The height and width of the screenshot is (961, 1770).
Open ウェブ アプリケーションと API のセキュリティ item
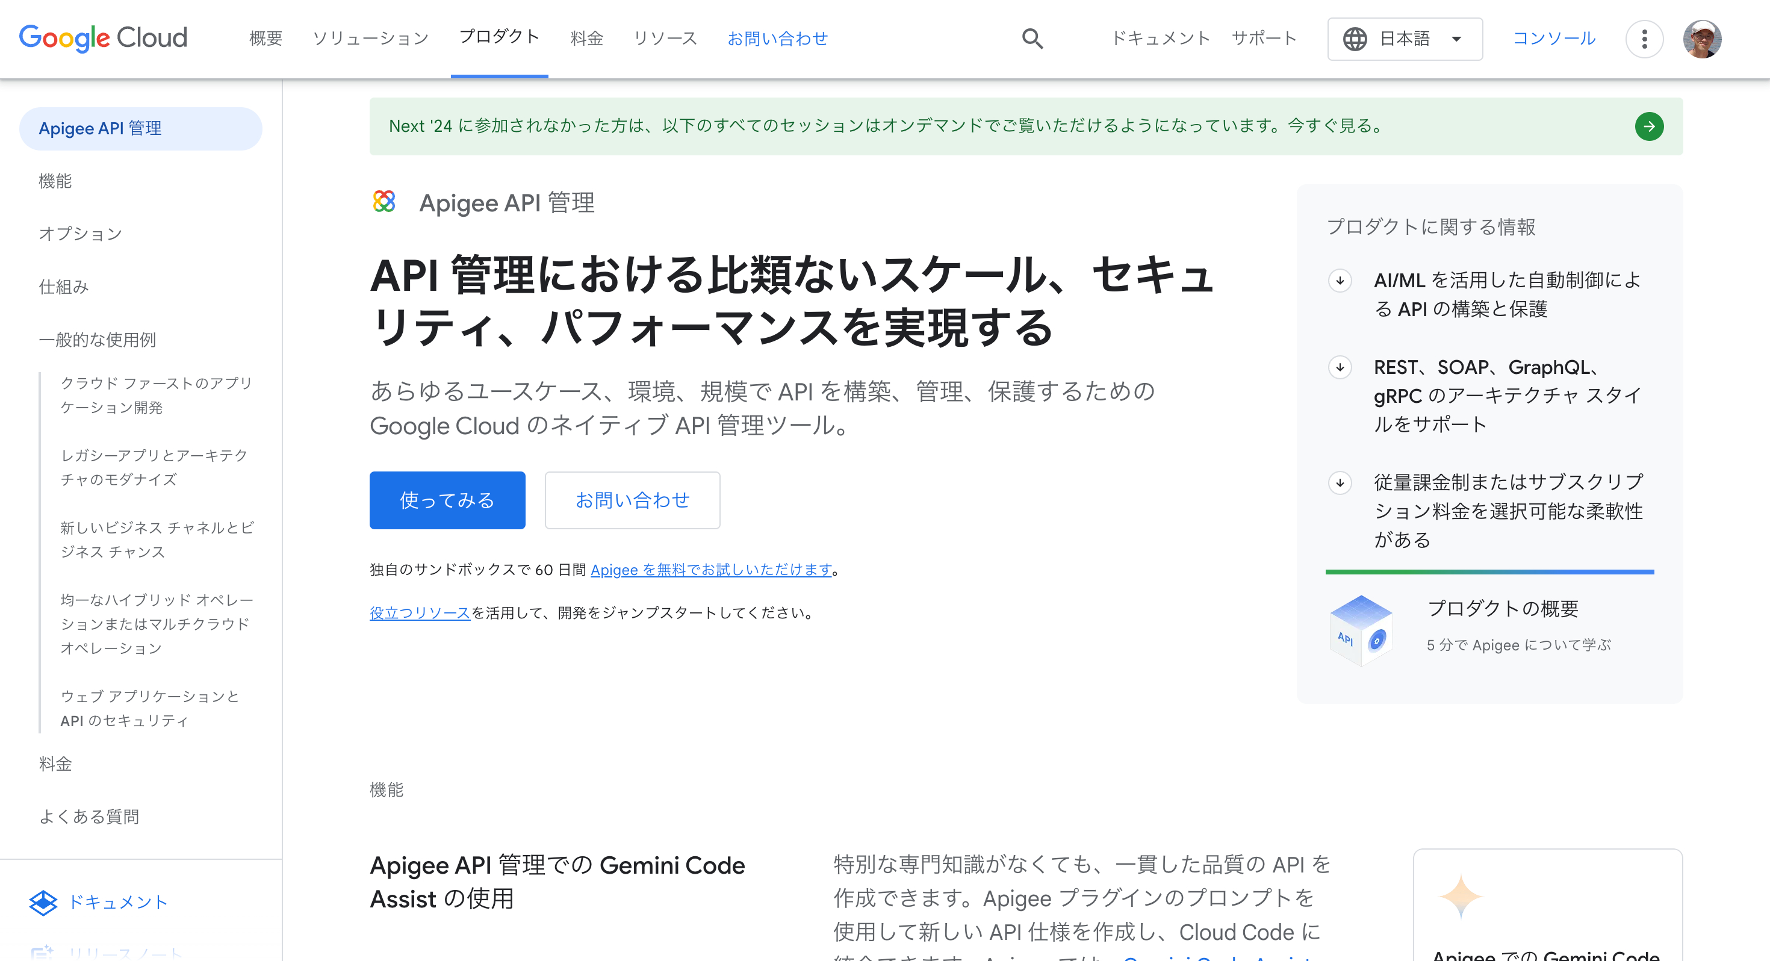(x=150, y=708)
